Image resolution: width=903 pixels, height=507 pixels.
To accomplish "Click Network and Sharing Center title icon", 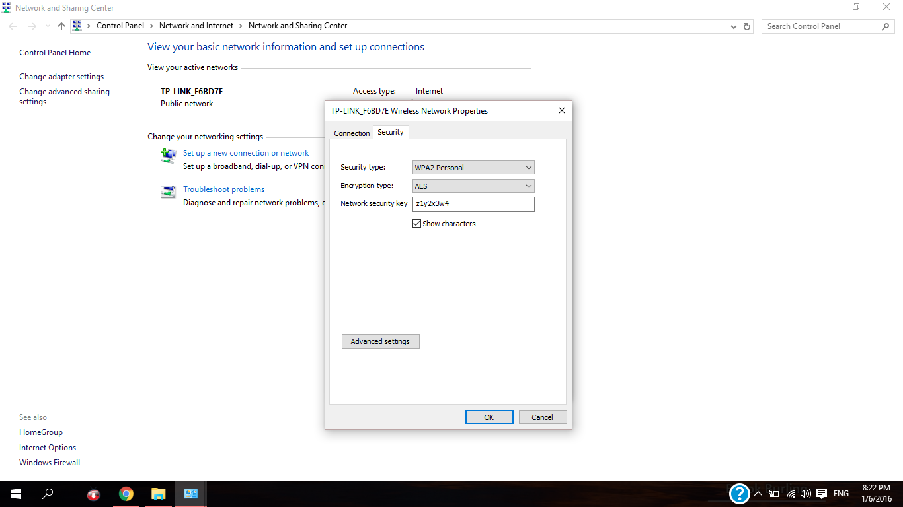I will point(7,7).
